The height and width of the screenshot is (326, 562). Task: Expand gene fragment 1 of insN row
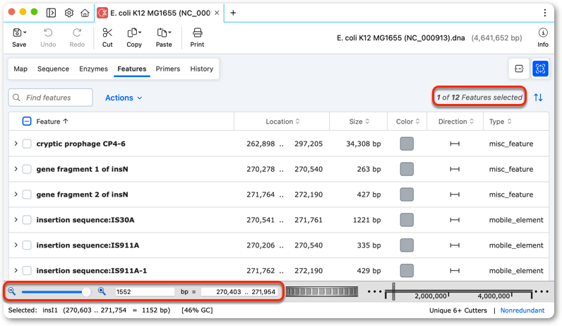pyautogui.click(x=16, y=169)
